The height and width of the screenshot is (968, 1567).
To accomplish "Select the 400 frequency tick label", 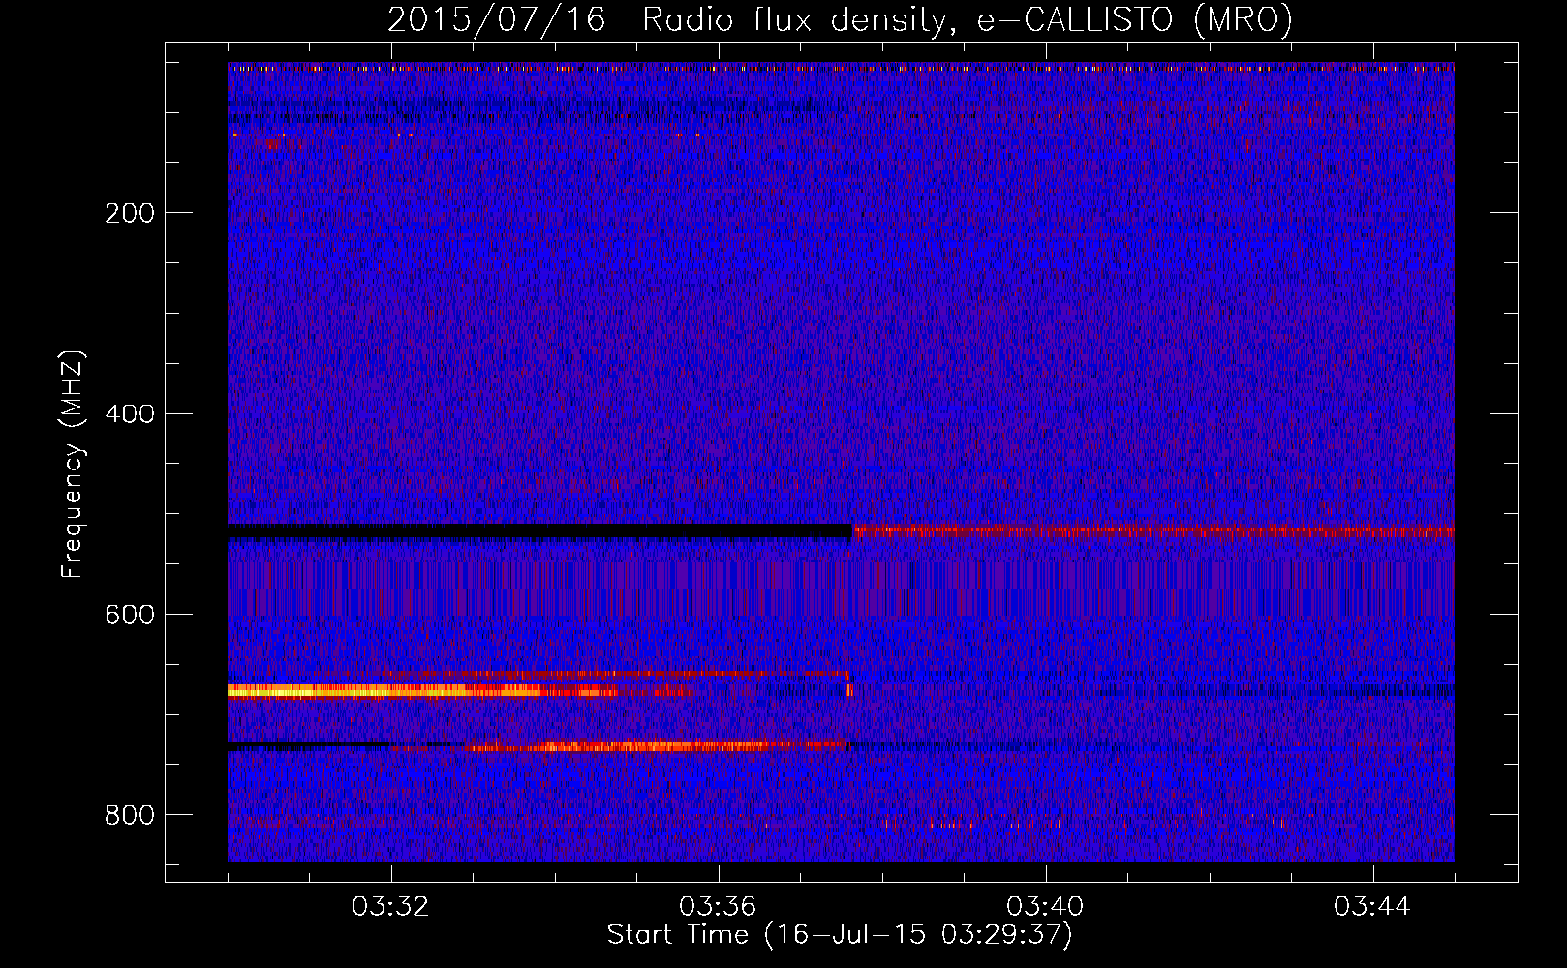I will click(x=130, y=414).
